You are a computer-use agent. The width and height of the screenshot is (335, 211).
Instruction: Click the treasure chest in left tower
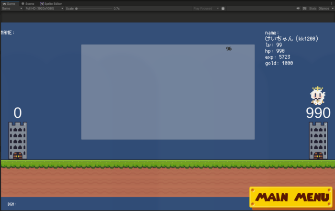[x=18, y=155]
